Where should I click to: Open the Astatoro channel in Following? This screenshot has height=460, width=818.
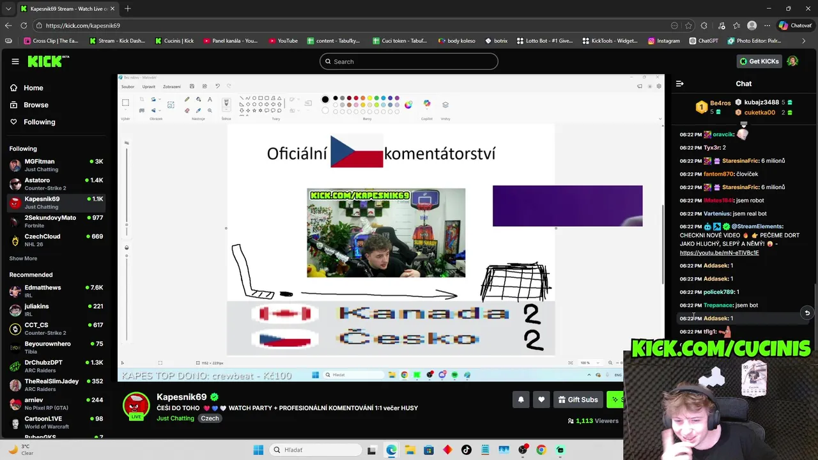pos(56,184)
